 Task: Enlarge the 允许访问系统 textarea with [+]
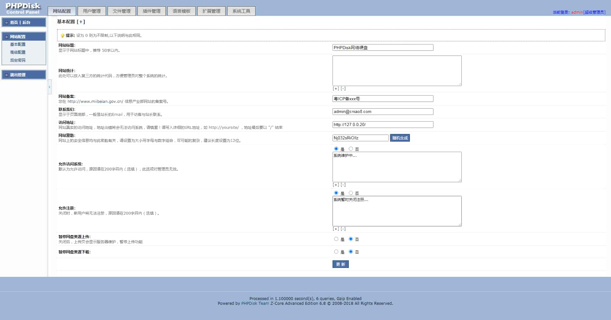[x=336, y=185]
